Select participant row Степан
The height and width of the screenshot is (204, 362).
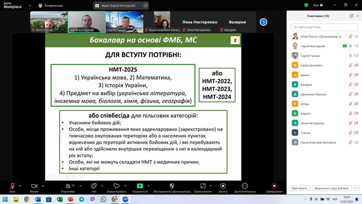(x=324, y=133)
